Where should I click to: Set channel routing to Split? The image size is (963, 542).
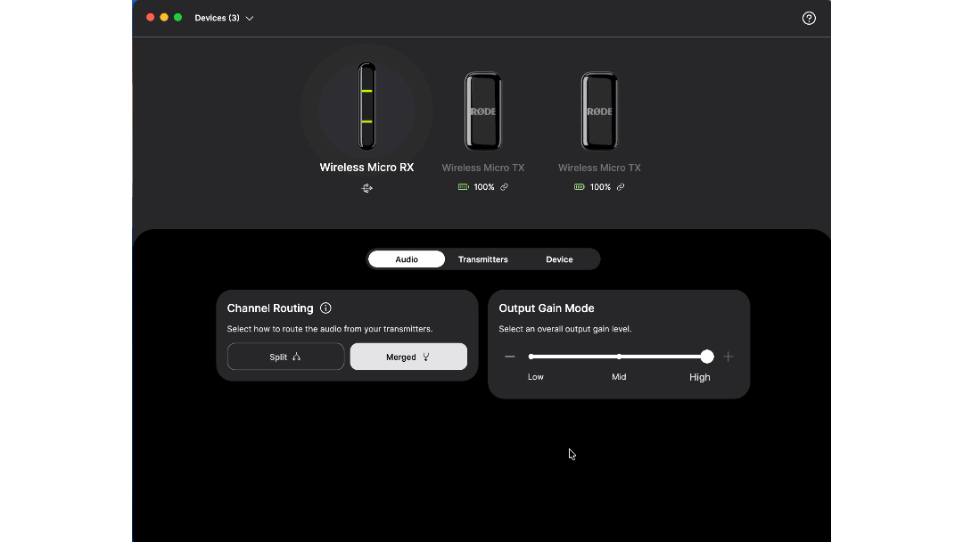[285, 357]
